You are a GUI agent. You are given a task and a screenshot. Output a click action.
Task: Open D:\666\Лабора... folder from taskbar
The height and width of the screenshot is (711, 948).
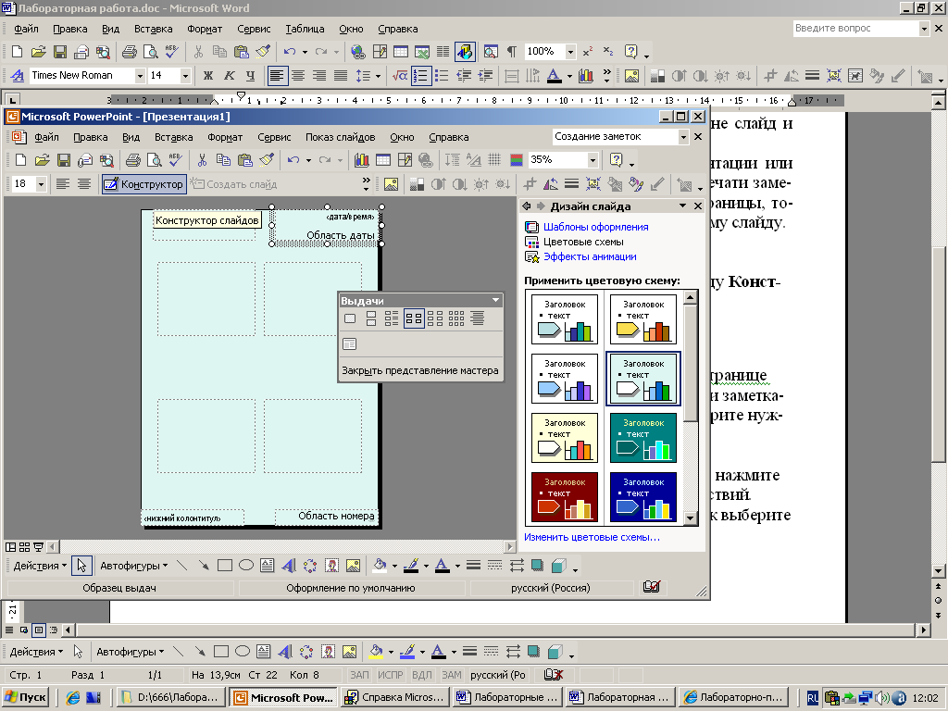[x=170, y=697]
